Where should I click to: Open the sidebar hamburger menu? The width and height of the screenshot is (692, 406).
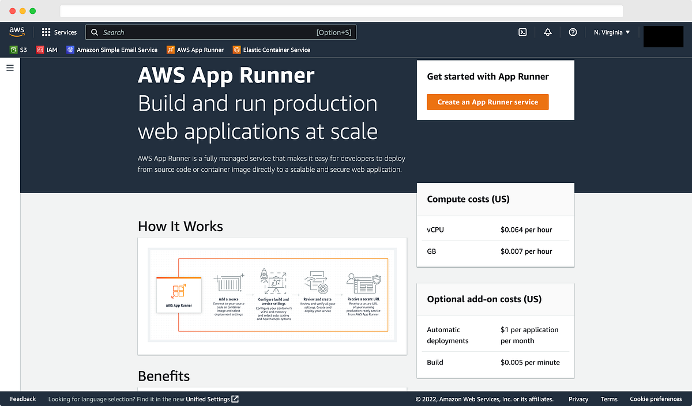[x=9, y=67]
